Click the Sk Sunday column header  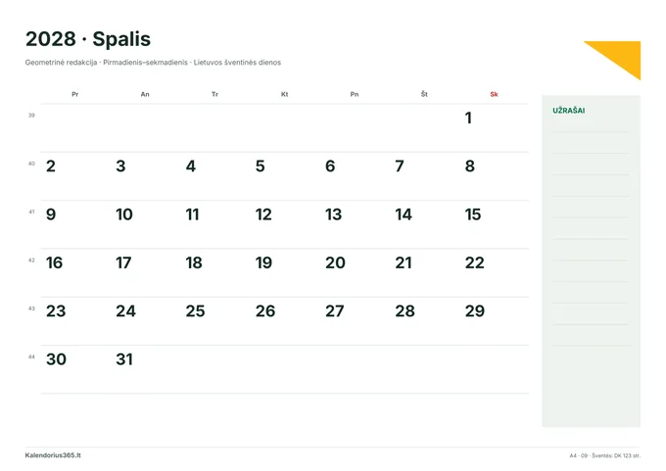[x=494, y=94]
